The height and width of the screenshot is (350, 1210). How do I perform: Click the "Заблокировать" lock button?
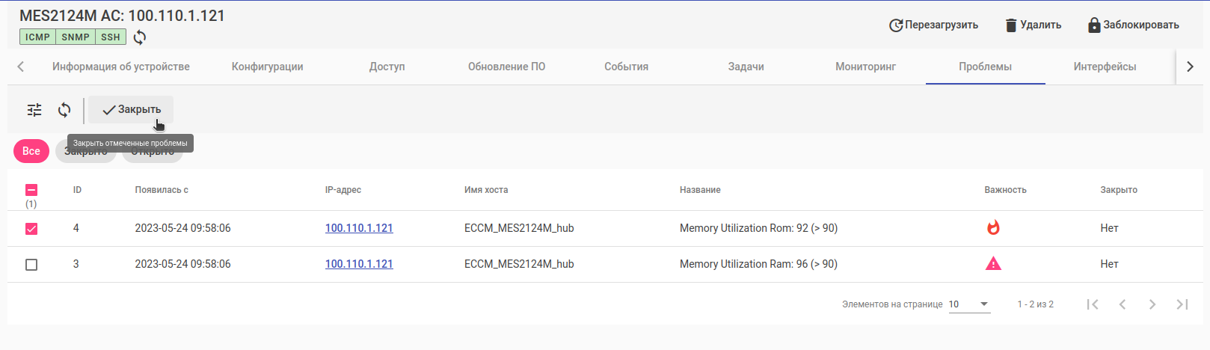pyautogui.click(x=1133, y=25)
